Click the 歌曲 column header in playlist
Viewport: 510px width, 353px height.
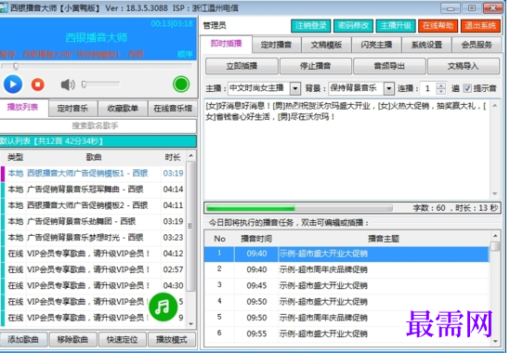pos(94,158)
